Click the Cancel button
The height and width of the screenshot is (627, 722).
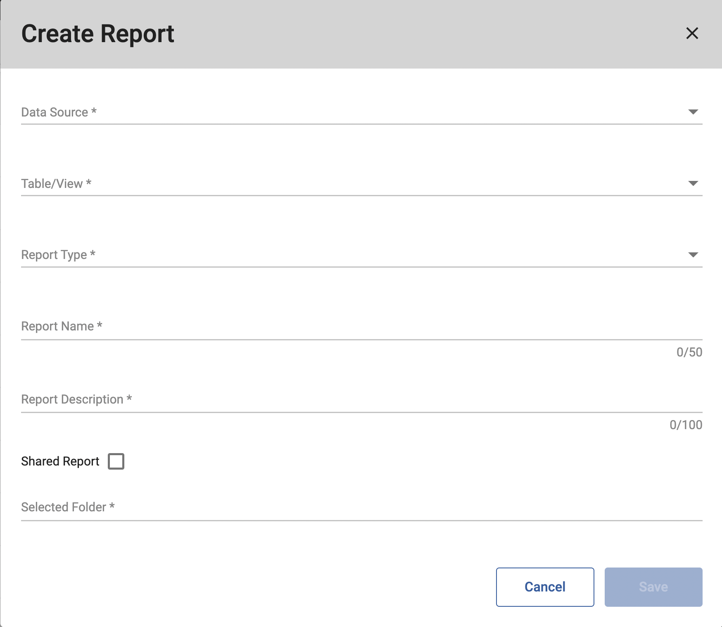tap(544, 587)
